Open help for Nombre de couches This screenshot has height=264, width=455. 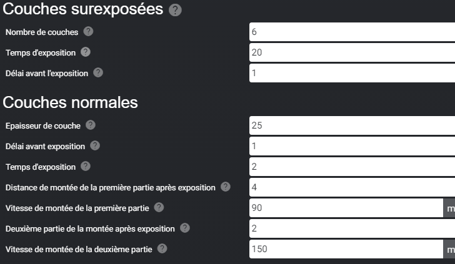(88, 31)
